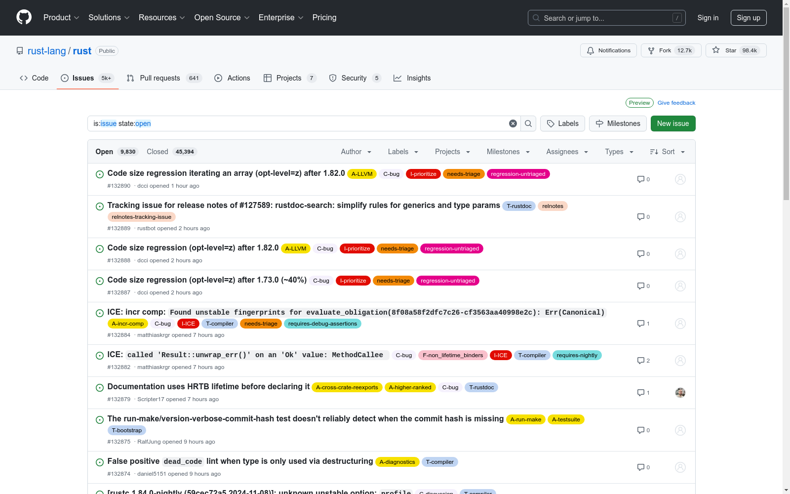Click the open-issue status icon for #132879
This screenshot has height=494, width=790.
tap(99, 387)
